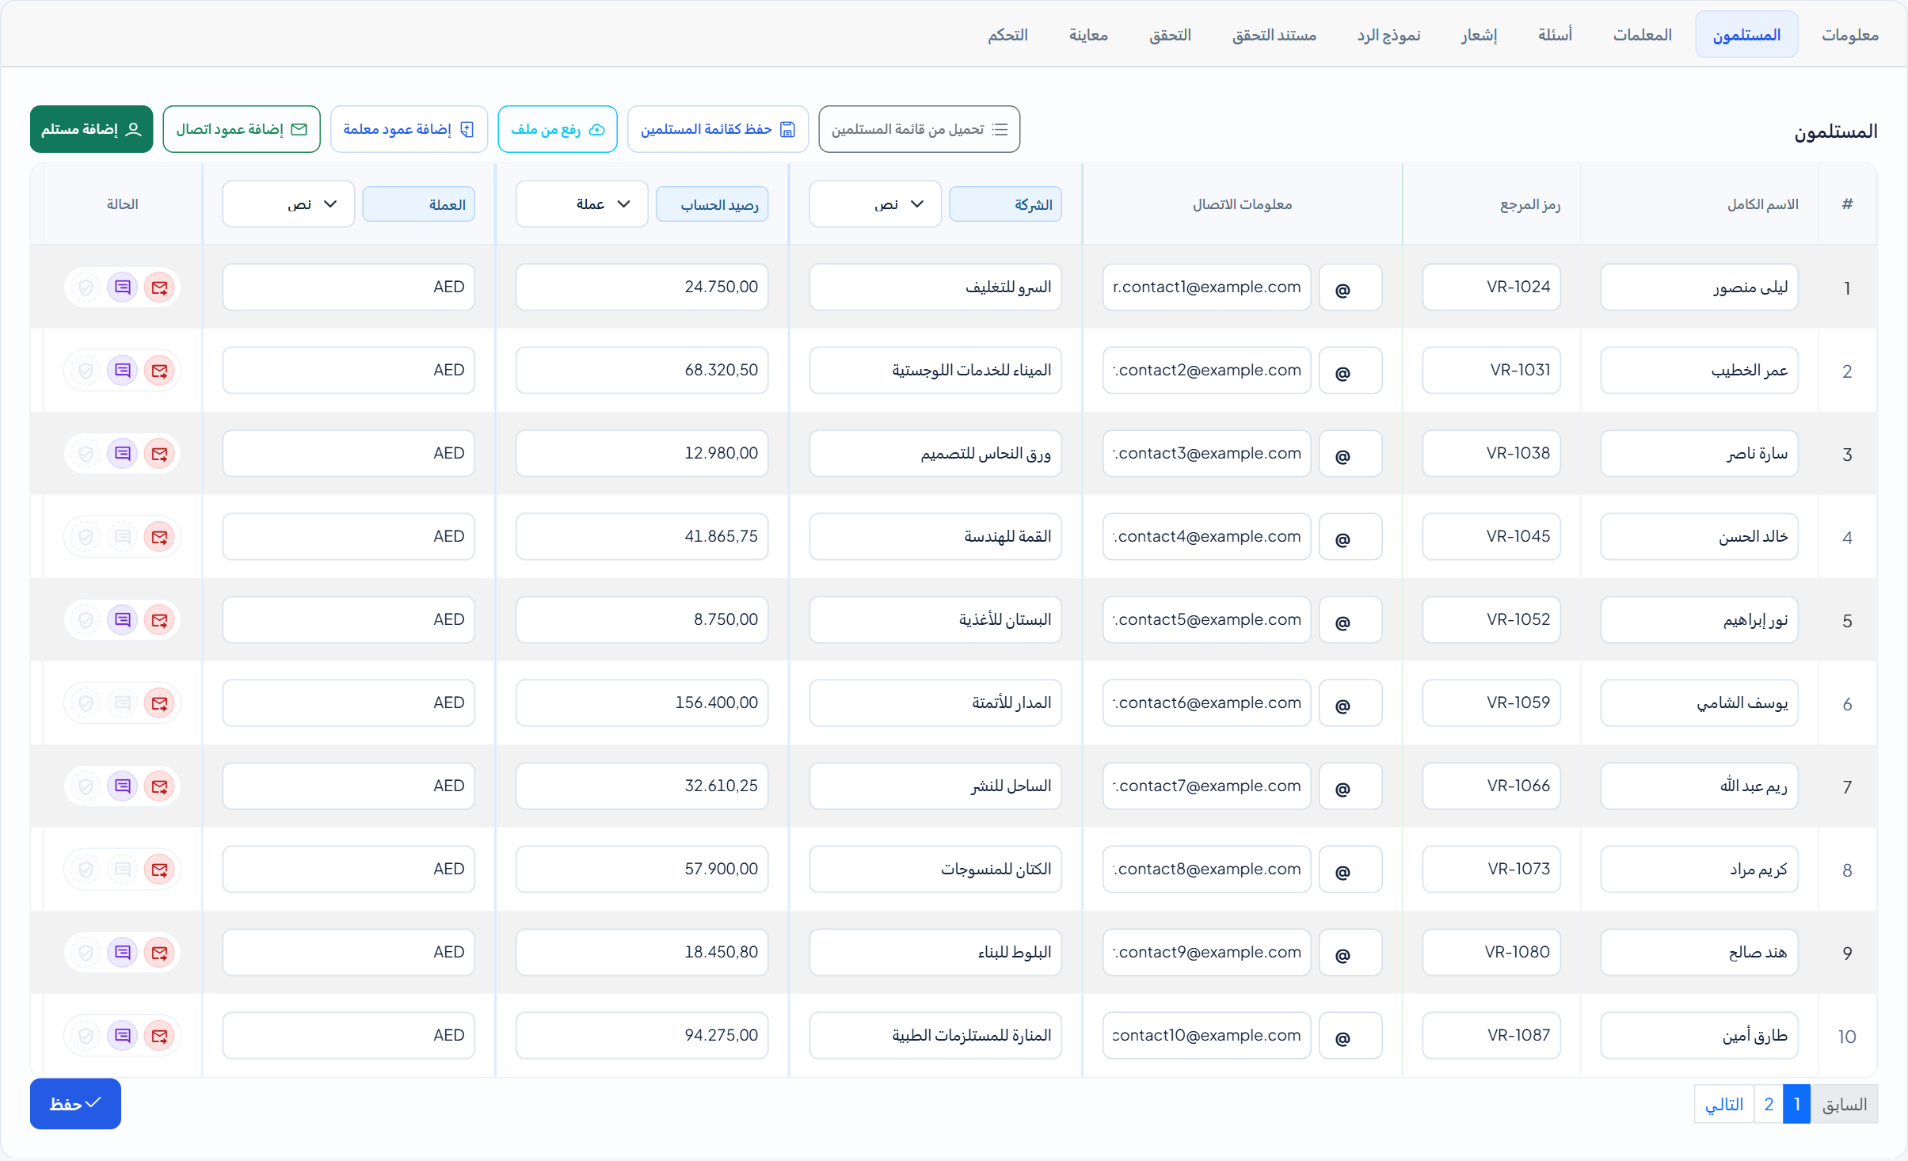This screenshot has width=1908, height=1161.
Task: Click تحميل من قائمة المستلمين button
Action: (919, 129)
